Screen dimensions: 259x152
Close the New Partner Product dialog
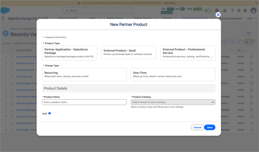tap(218, 15)
